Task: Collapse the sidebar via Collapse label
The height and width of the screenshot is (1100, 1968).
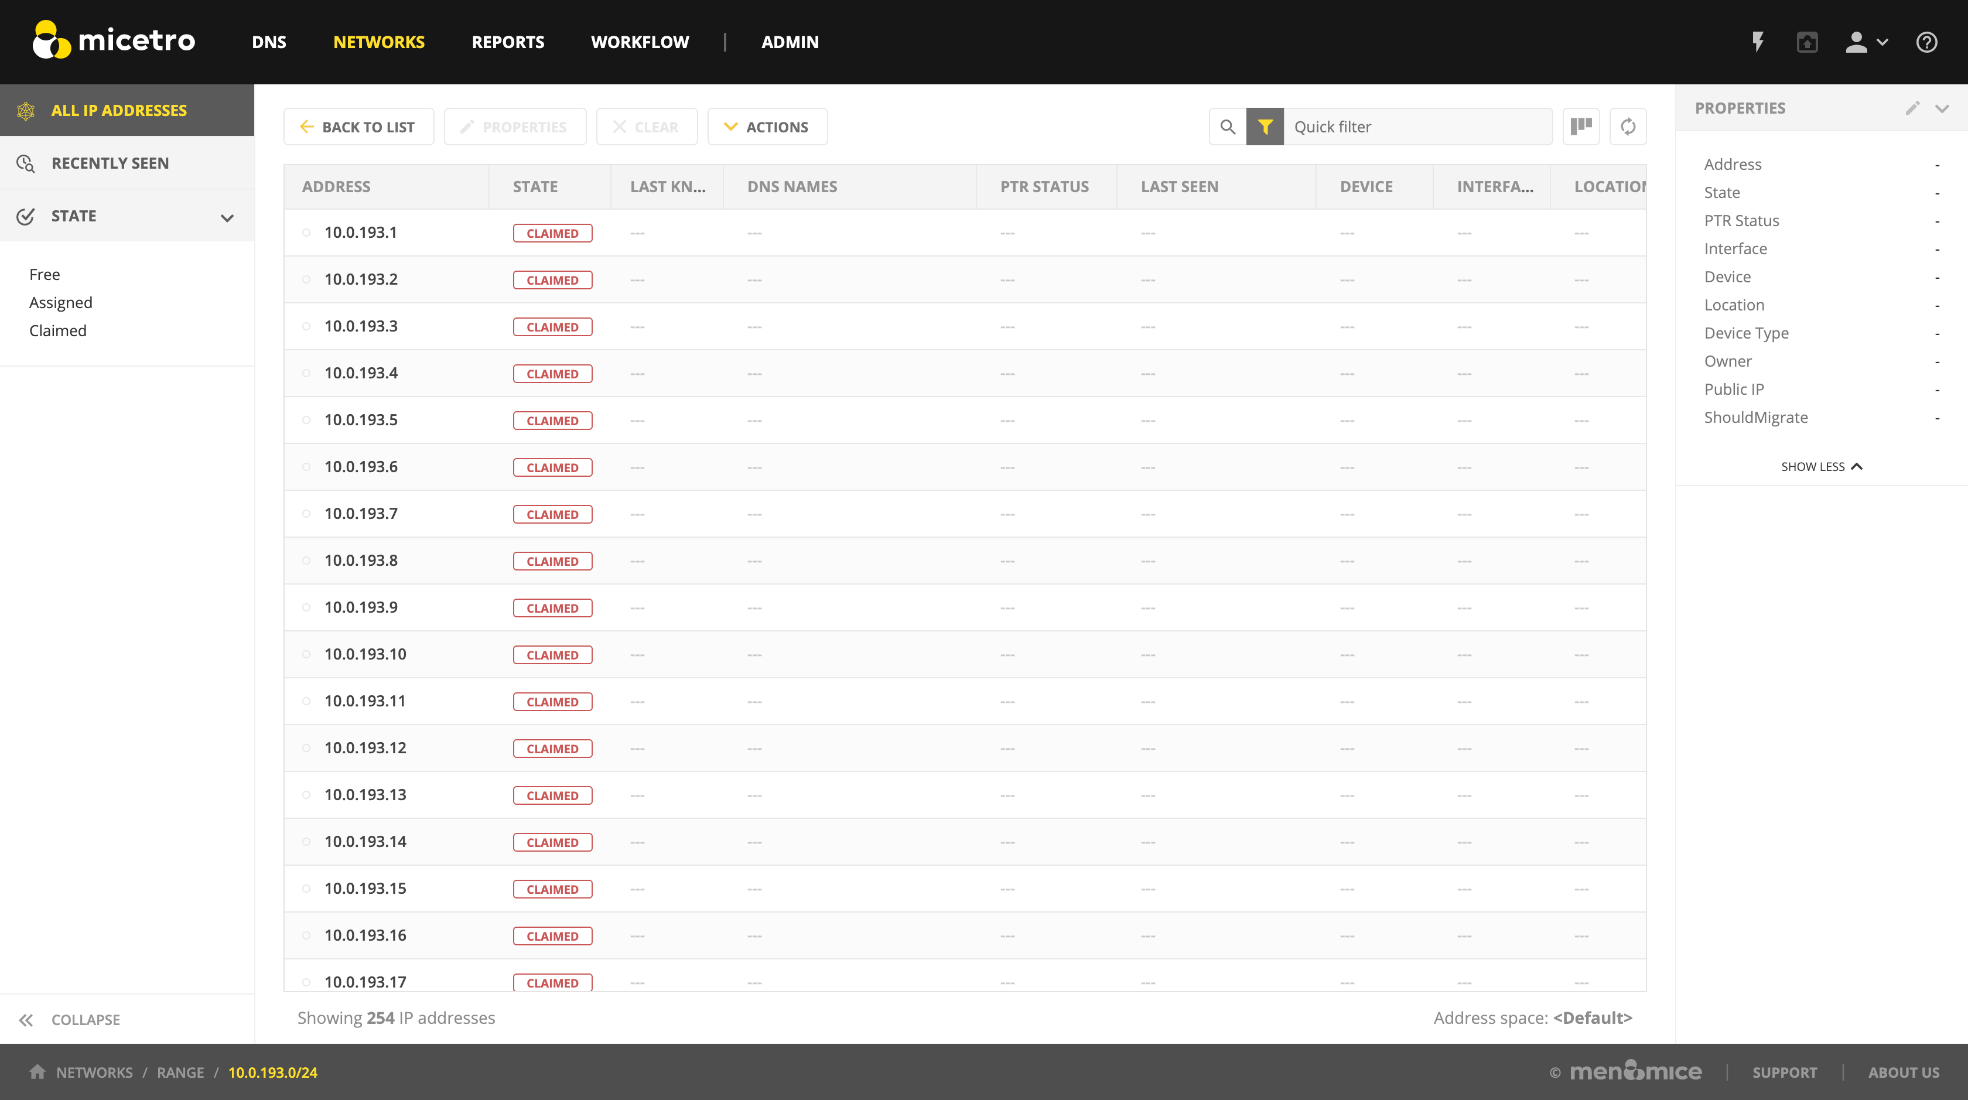Action: pyautogui.click(x=86, y=1020)
